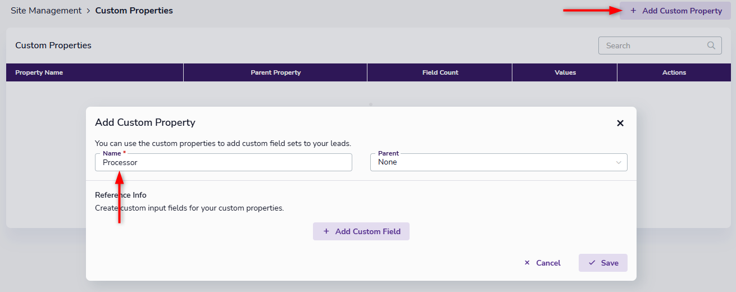
Task: Go to Site Management breadcrumb
Action: coord(46,11)
